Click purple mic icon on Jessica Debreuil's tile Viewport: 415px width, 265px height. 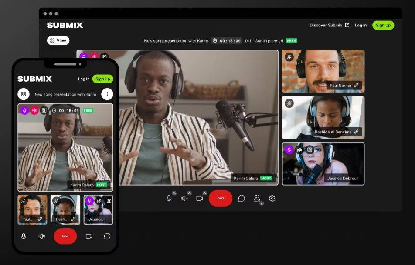[x=289, y=150]
